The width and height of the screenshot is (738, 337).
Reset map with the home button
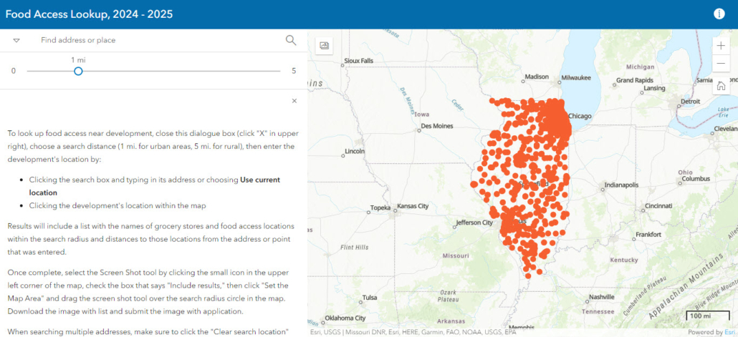pos(721,86)
